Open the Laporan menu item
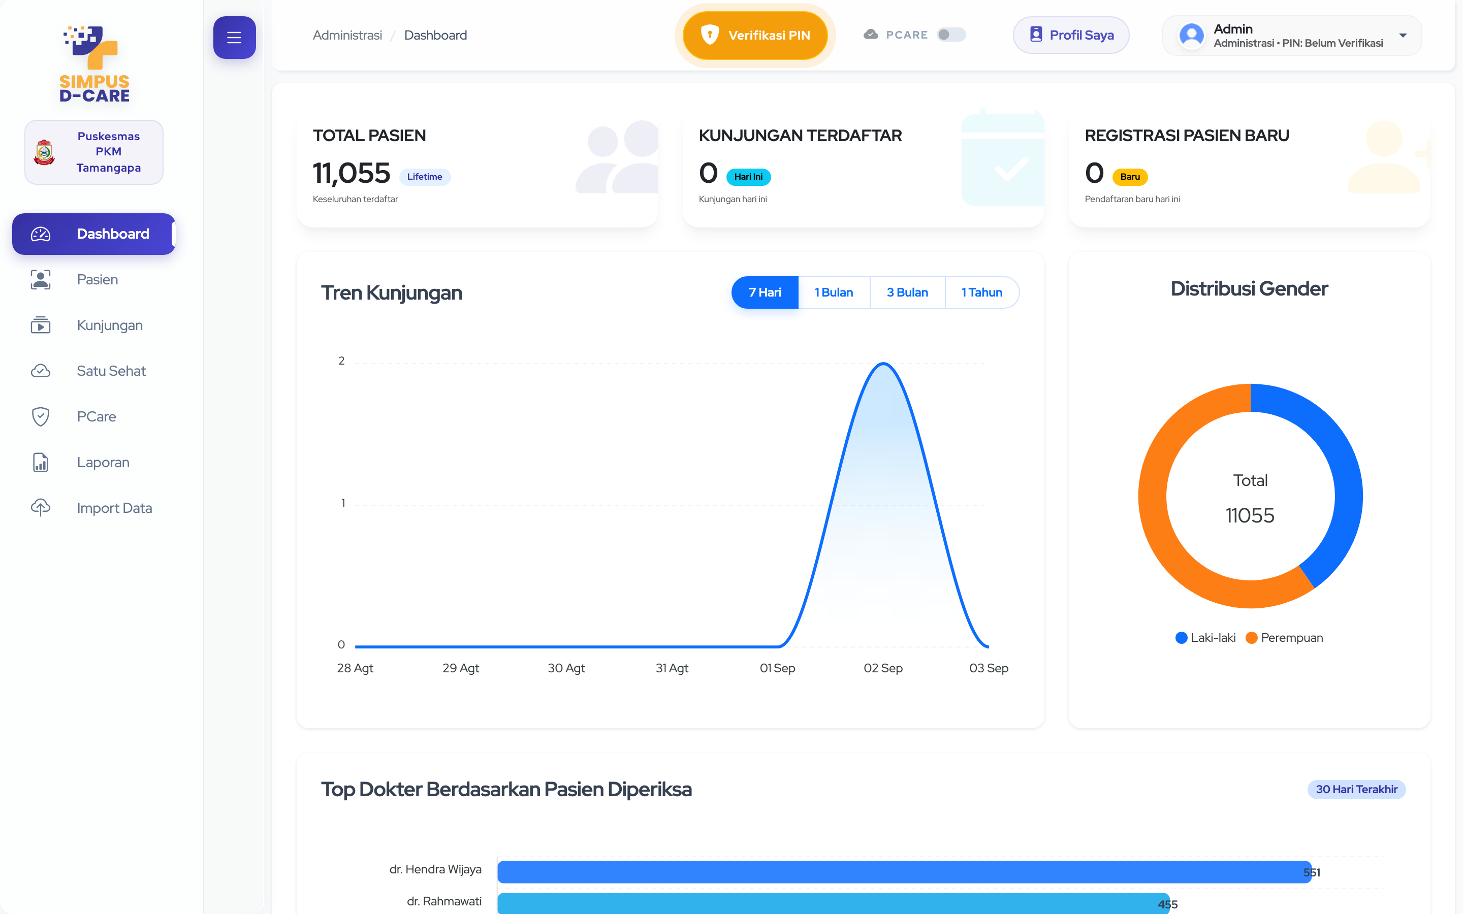The height and width of the screenshot is (914, 1463). pyautogui.click(x=93, y=463)
